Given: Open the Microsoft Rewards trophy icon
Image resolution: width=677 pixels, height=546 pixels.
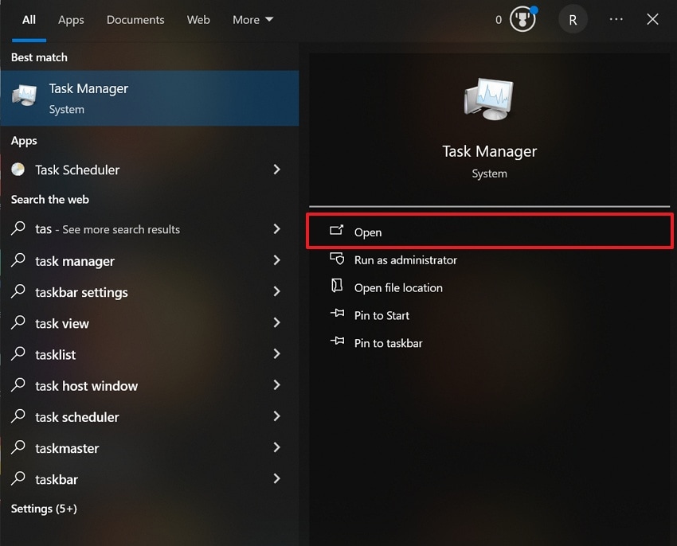Looking at the screenshot, I should point(522,19).
